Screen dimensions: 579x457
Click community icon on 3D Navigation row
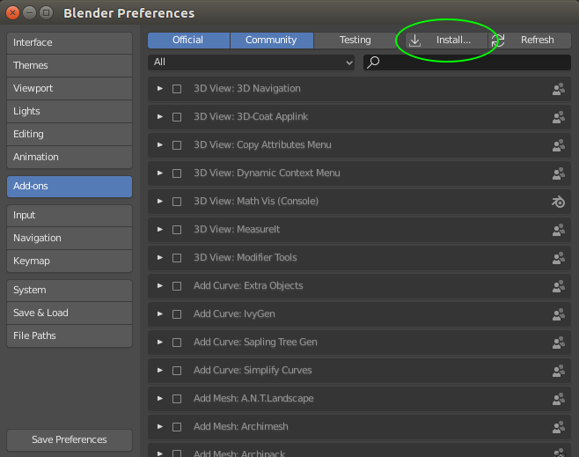(558, 89)
